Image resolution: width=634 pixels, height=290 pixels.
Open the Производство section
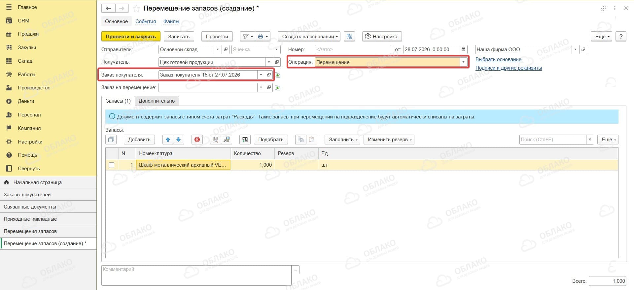(x=34, y=88)
